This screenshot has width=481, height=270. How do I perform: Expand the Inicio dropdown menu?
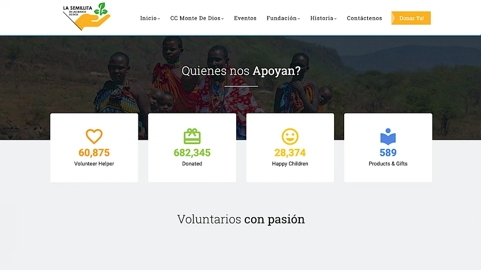(150, 18)
